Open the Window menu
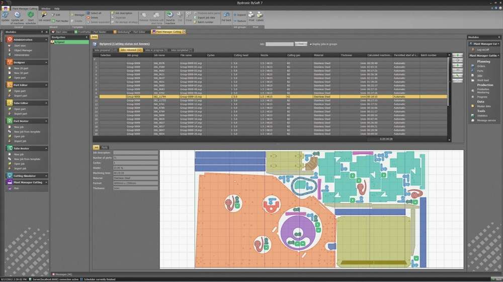503x282 pixels. [45, 9]
